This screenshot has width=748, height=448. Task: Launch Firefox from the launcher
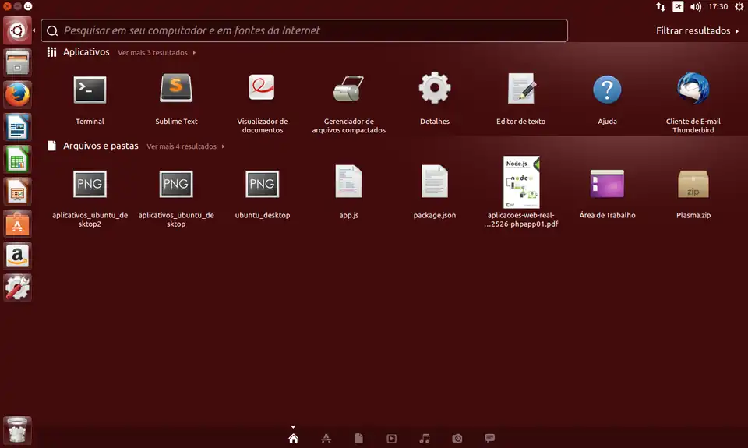pos(17,94)
